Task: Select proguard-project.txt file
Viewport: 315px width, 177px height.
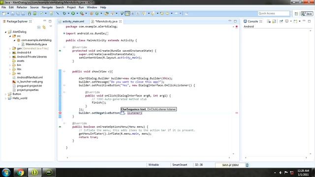Action: coord(30,86)
